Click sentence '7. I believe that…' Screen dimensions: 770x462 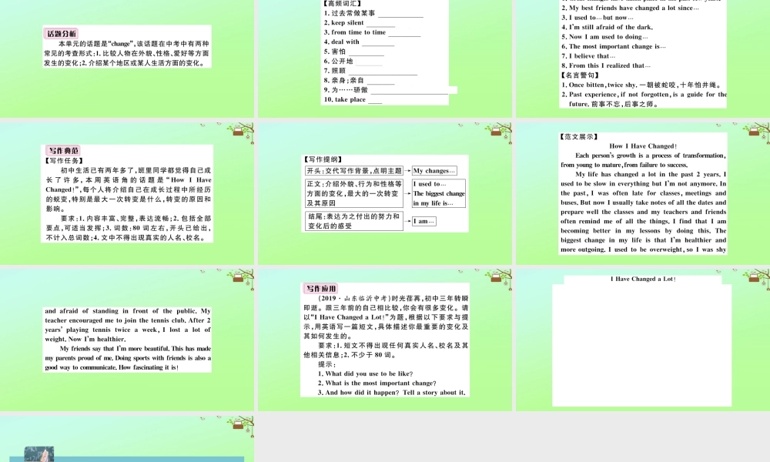pos(588,55)
